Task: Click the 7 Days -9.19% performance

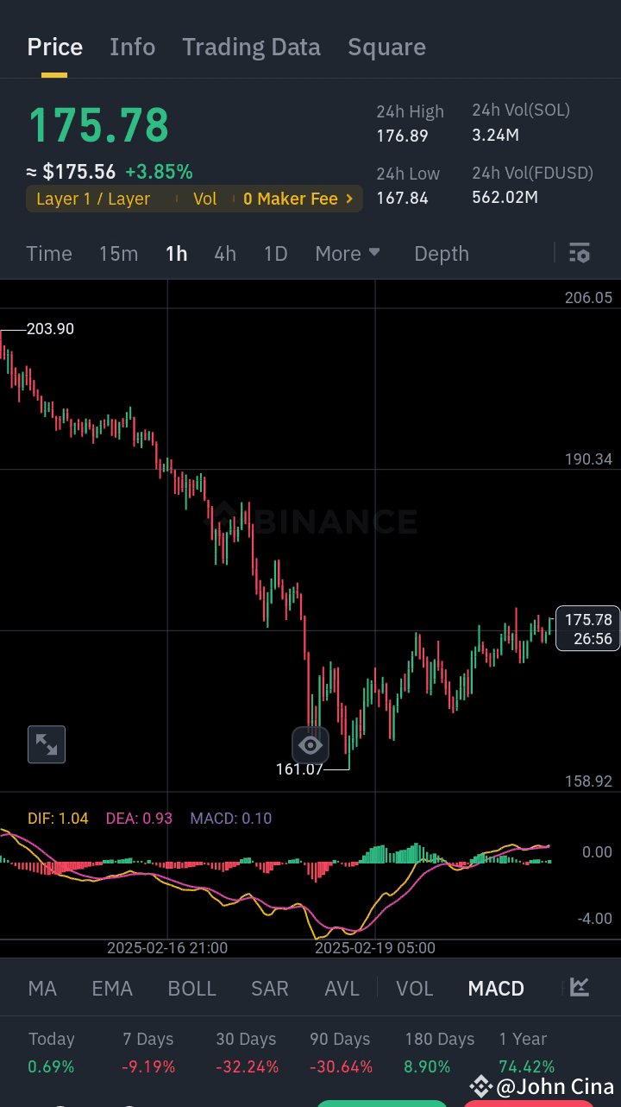Action: tap(148, 1053)
